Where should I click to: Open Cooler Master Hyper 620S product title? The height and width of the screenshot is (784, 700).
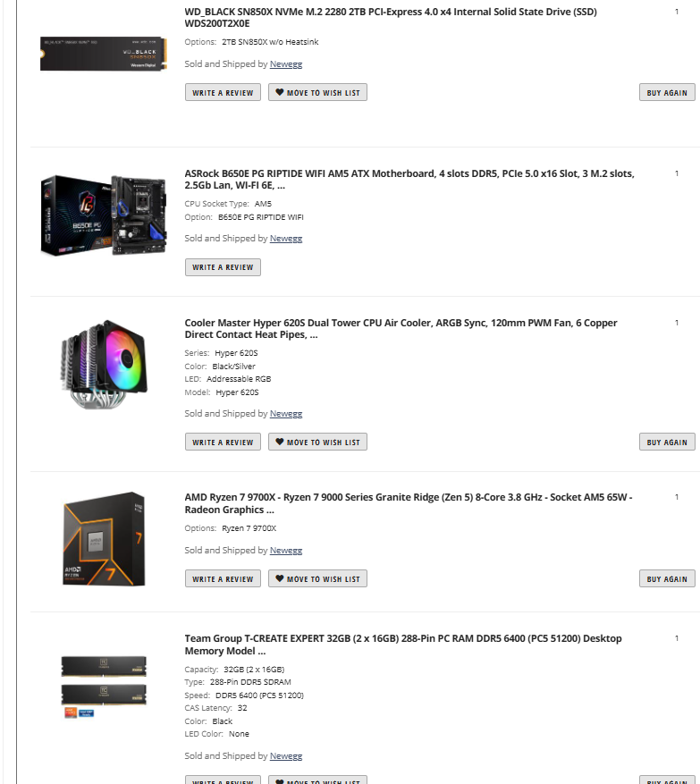(x=401, y=328)
